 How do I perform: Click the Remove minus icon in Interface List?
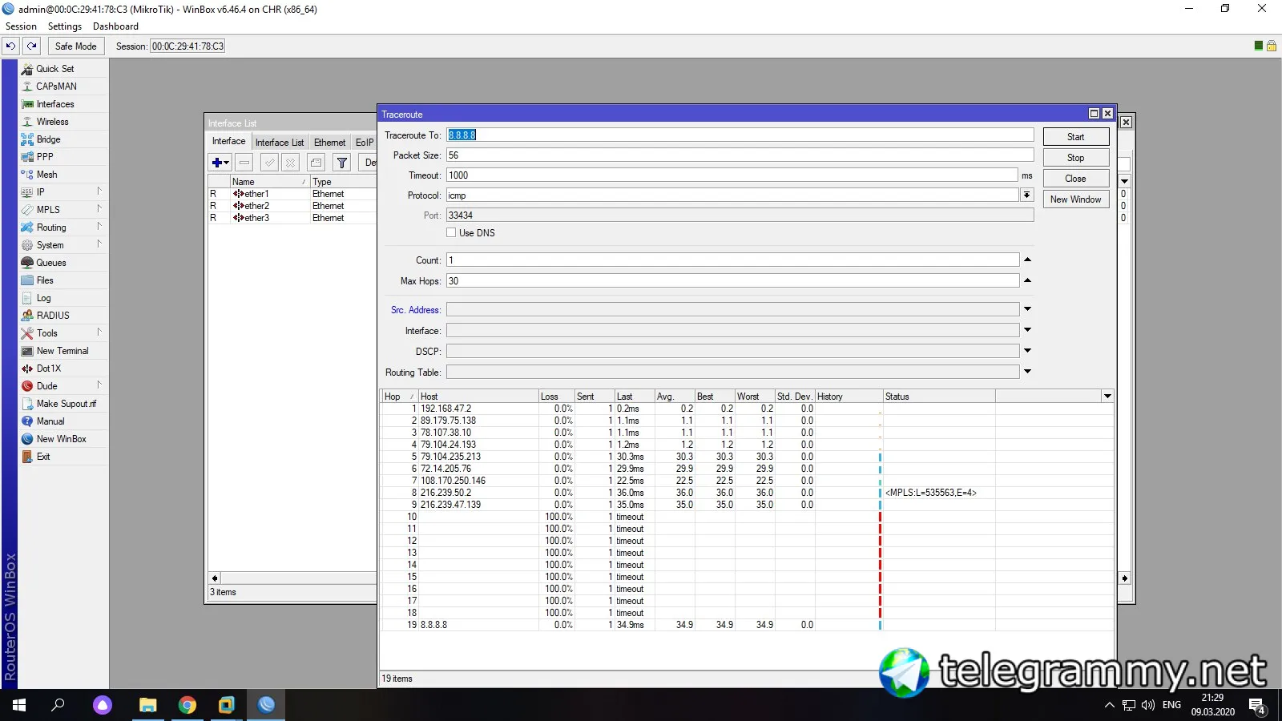pyautogui.click(x=244, y=163)
